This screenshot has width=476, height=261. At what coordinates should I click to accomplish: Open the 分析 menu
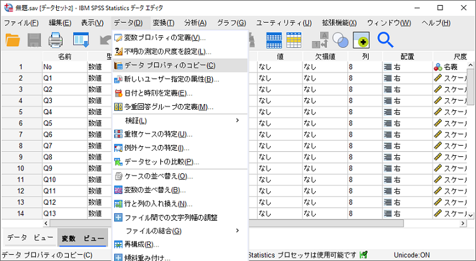[197, 23]
